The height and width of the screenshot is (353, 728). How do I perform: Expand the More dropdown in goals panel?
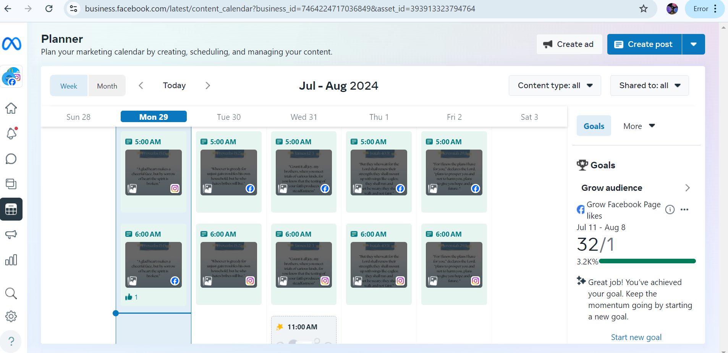(639, 126)
